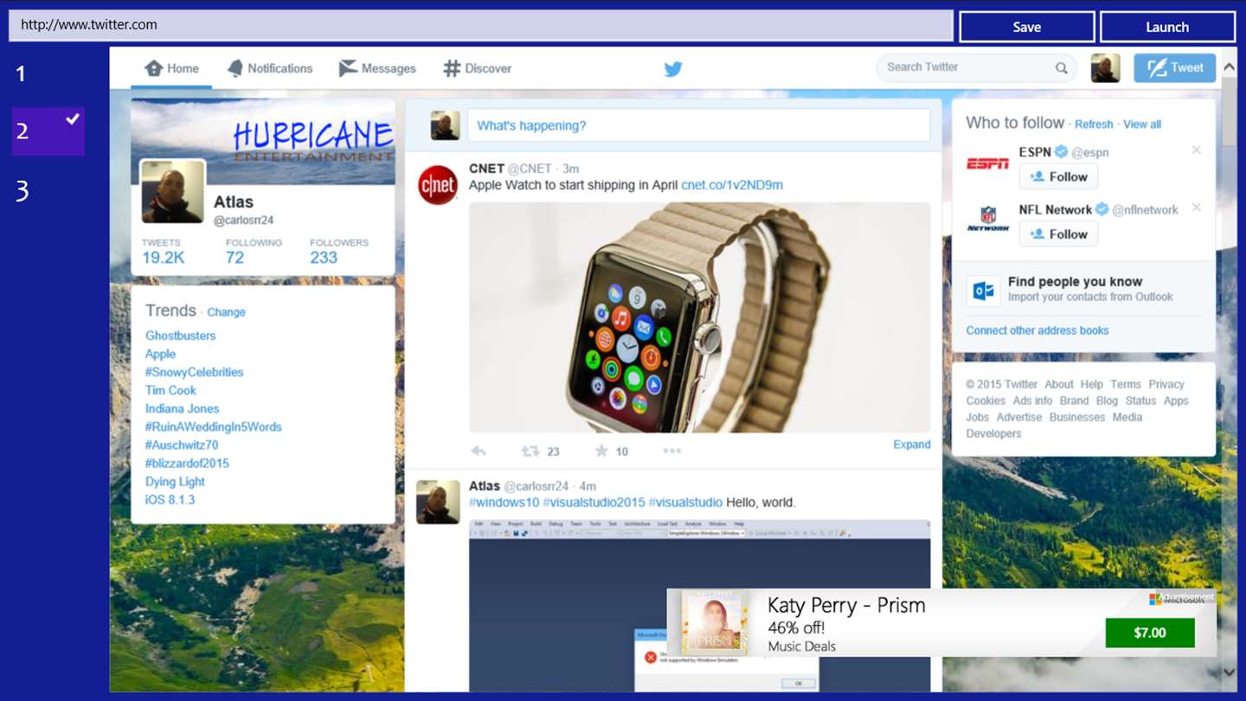Open the #visualstudio2015 hashtag
Viewport: 1246px width, 701px height.
click(x=594, y=502)
